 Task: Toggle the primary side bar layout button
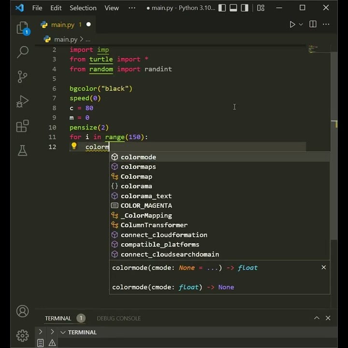coord(222,8)
